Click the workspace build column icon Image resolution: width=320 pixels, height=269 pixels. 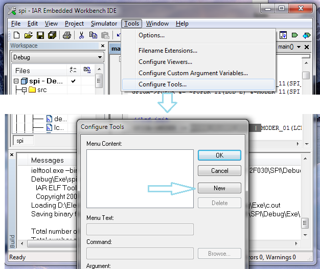point(87,70)
